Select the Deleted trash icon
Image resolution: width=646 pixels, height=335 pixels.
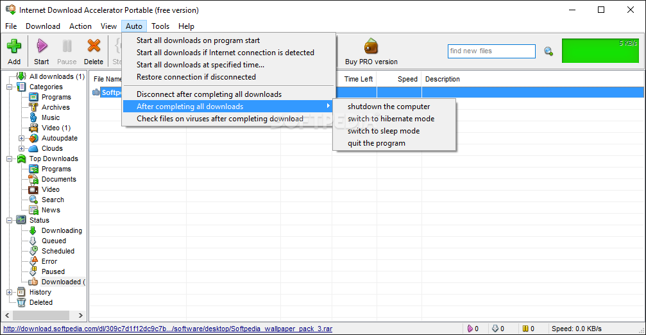pos(21,302)
